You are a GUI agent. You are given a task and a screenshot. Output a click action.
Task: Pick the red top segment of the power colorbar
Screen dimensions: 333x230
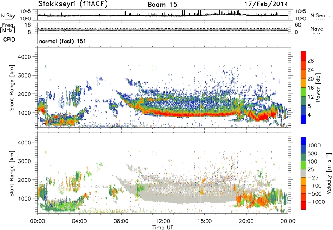click(303, 56)
